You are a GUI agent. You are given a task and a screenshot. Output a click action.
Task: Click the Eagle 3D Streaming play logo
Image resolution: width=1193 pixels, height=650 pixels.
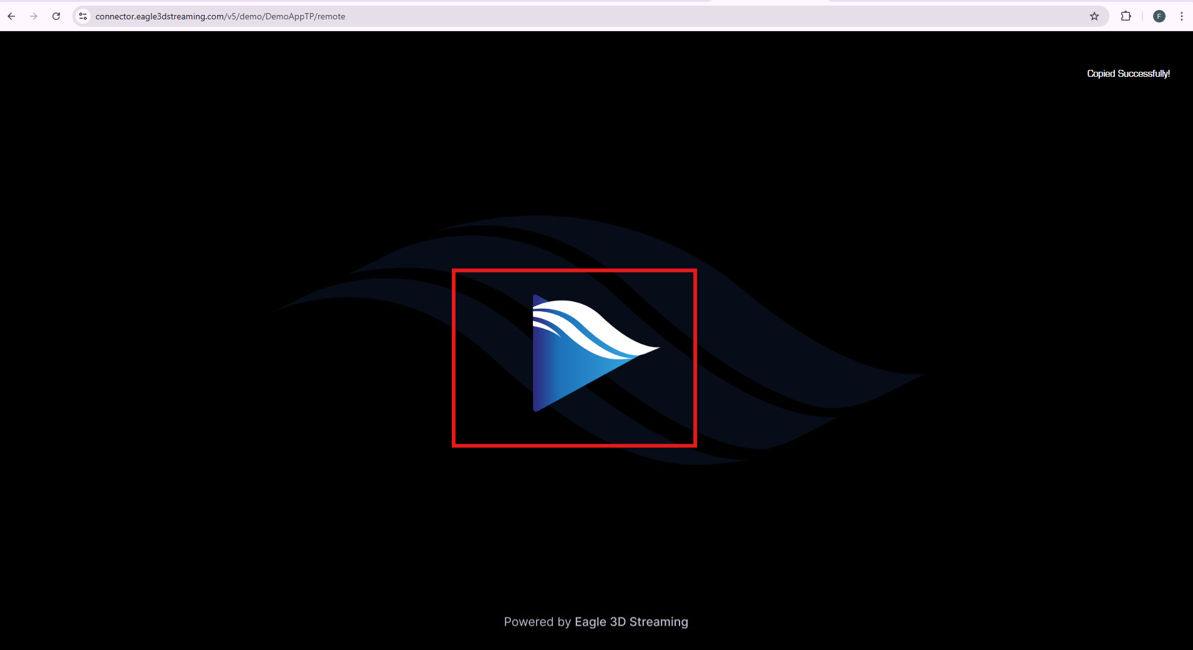click(595, 353)
